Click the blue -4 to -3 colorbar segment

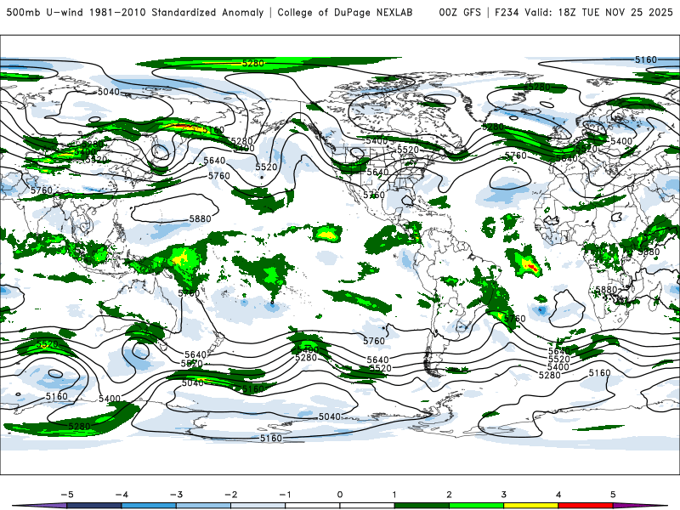coord(149,506)
